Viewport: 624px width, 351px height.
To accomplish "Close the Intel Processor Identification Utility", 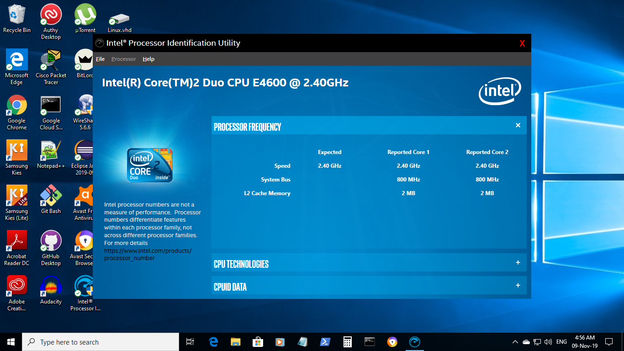I will [x=522, y=43].
